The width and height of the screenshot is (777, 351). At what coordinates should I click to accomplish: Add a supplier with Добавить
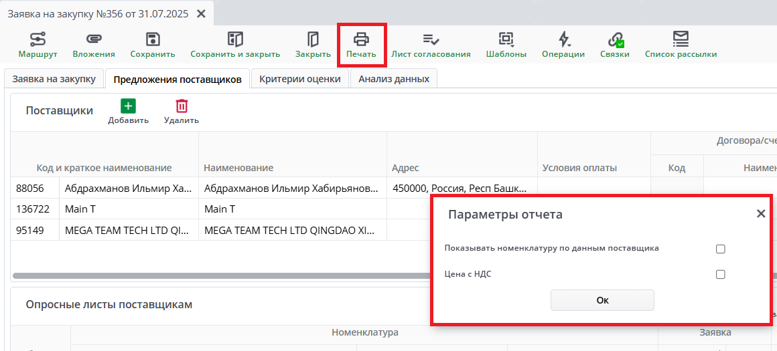point(128,106)
